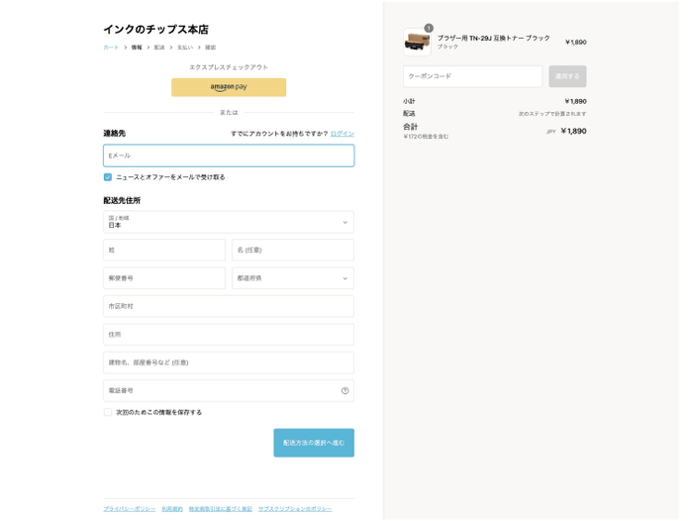
Task: Select 配送 step in the breadcrumb
Action: [159, 48]
